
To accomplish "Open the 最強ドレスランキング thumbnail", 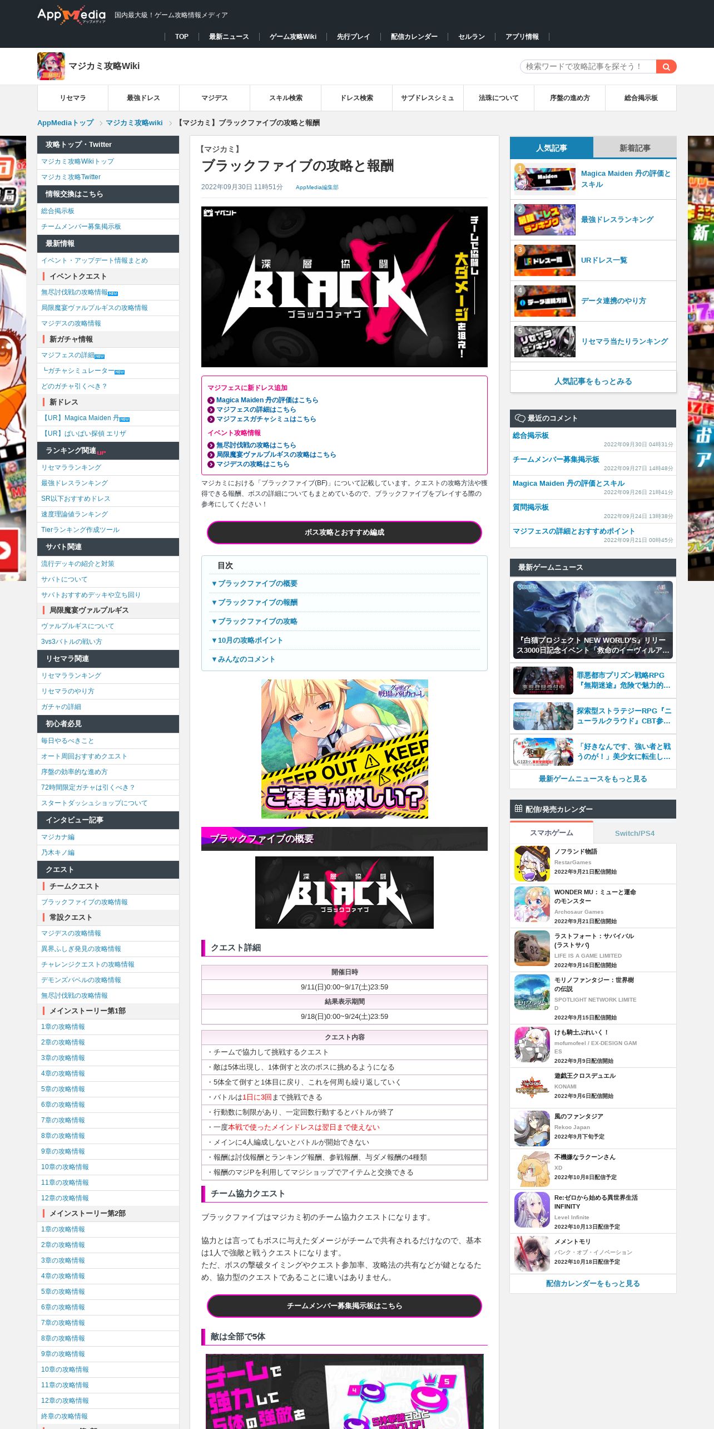I will 545,220.
